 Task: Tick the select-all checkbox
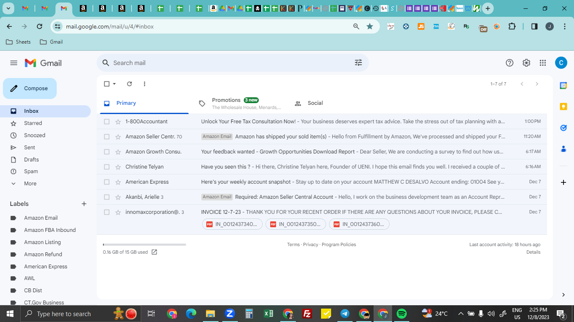click(107, 84)
